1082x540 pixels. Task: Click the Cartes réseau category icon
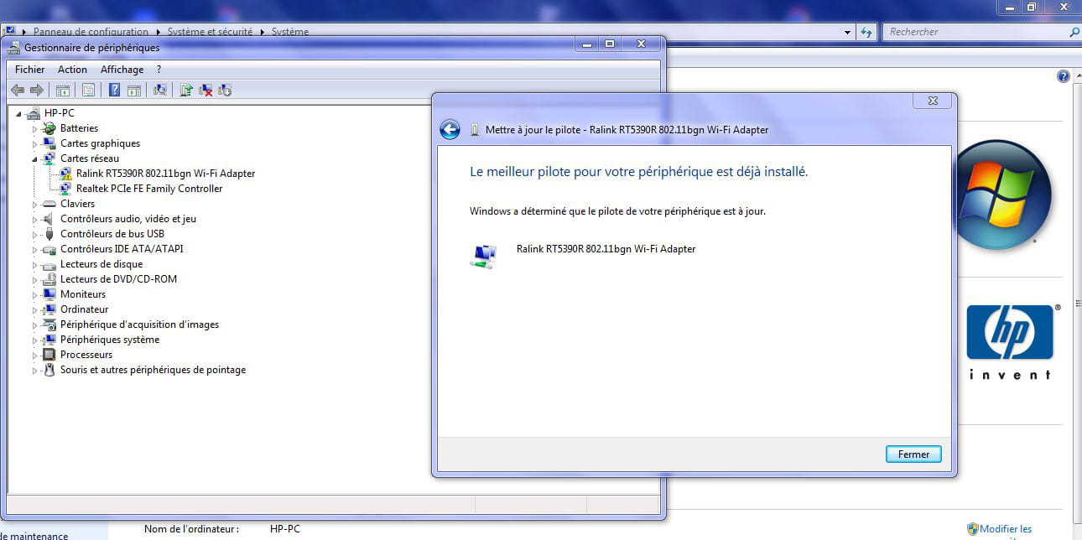click(x=49, y=158)
